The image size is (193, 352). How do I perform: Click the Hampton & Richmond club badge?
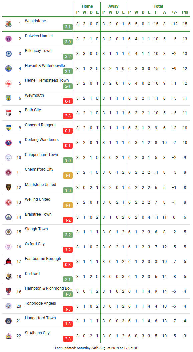pyautogui.click(x=9, y=291)
